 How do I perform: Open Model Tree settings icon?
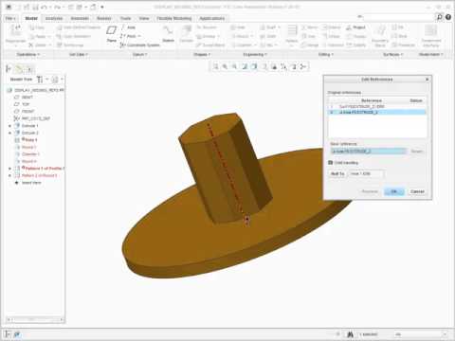(41, 80)
